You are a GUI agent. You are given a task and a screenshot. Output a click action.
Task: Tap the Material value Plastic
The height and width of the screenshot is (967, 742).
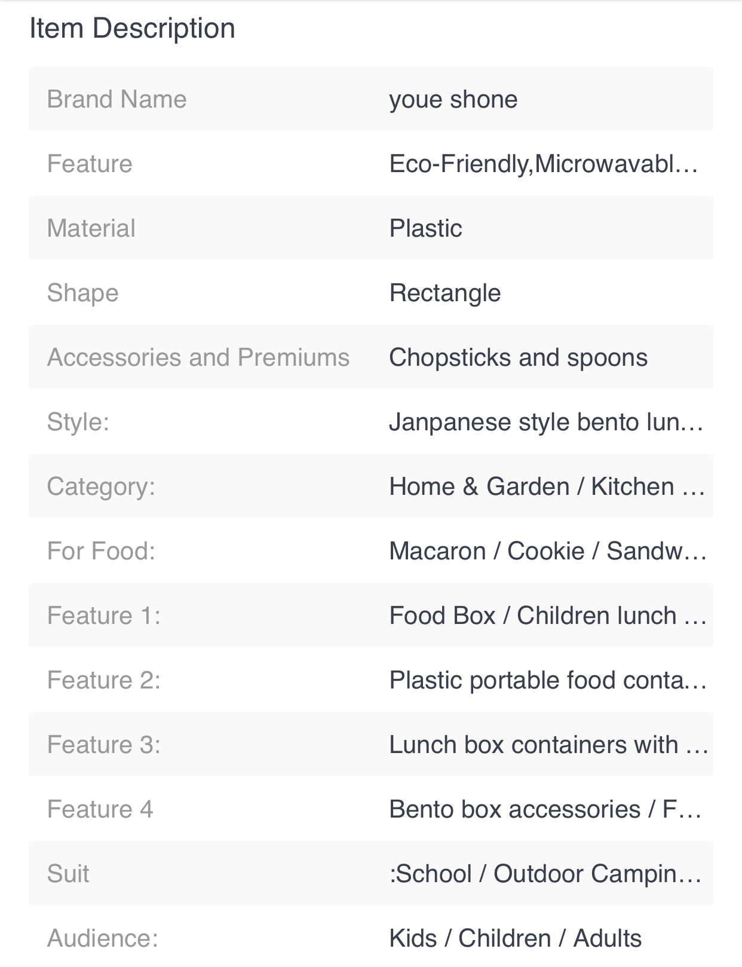pos(425,228)
